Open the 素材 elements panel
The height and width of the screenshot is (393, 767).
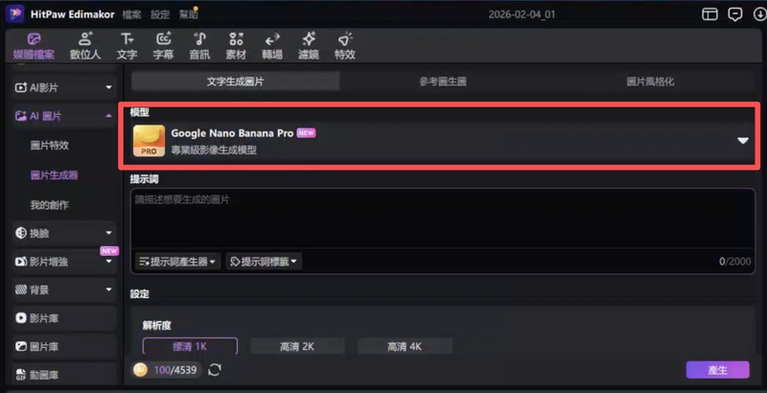click(236, 46)
